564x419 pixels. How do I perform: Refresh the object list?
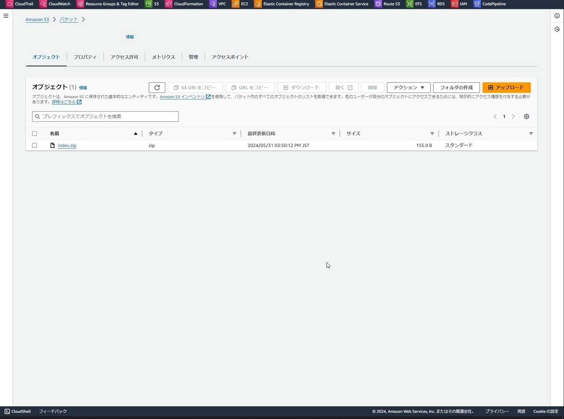(157, 87)
